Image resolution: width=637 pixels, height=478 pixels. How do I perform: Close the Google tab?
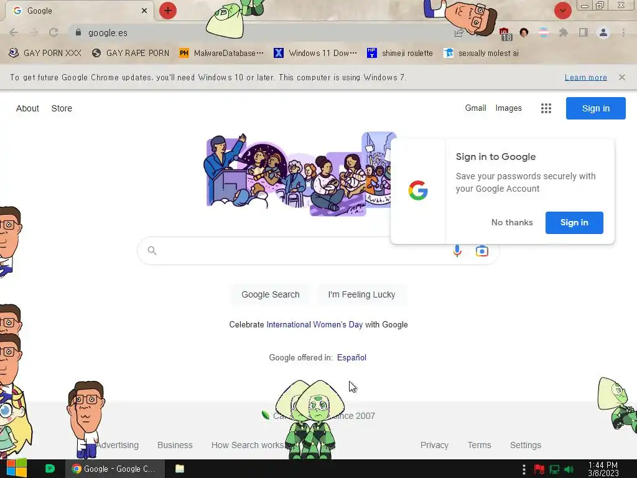point(144,11)
